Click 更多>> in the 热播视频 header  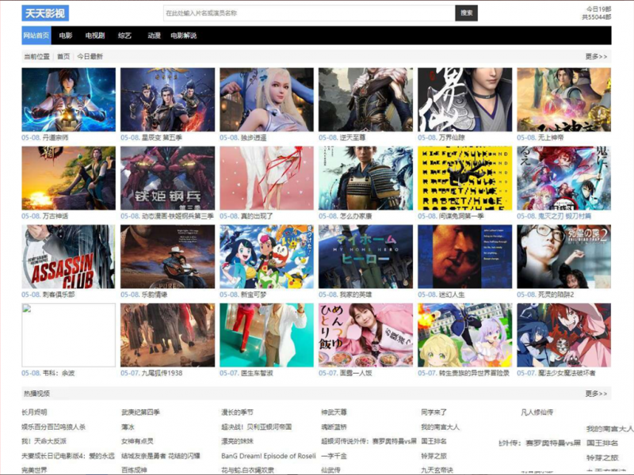596,393
